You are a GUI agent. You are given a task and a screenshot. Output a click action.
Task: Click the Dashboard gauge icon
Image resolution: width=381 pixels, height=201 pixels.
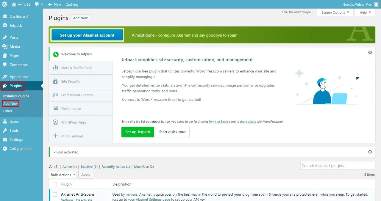(5, 16)
